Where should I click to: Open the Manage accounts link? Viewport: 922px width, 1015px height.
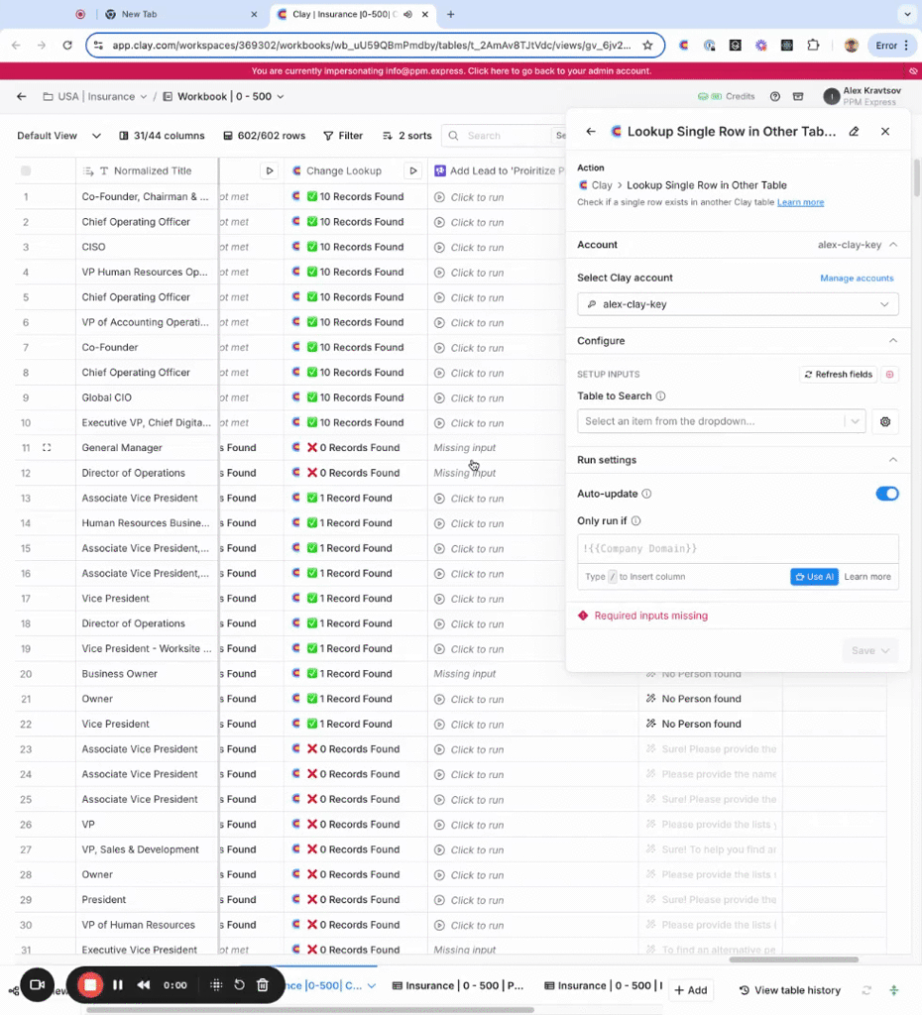click(857, 279)
